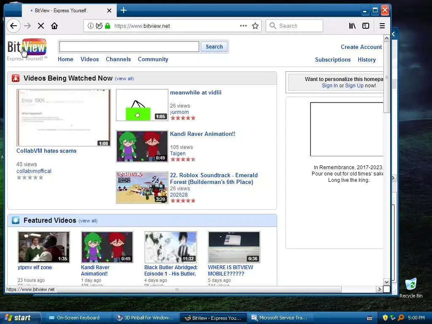Open the Videos nav link
The image size is (432, 324).
click(x=89, y=59)
